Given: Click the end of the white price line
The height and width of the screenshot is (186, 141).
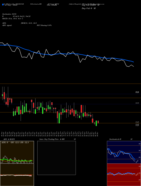Looking at the screenshot, I should pyautogui.click(x=134, y=67).
